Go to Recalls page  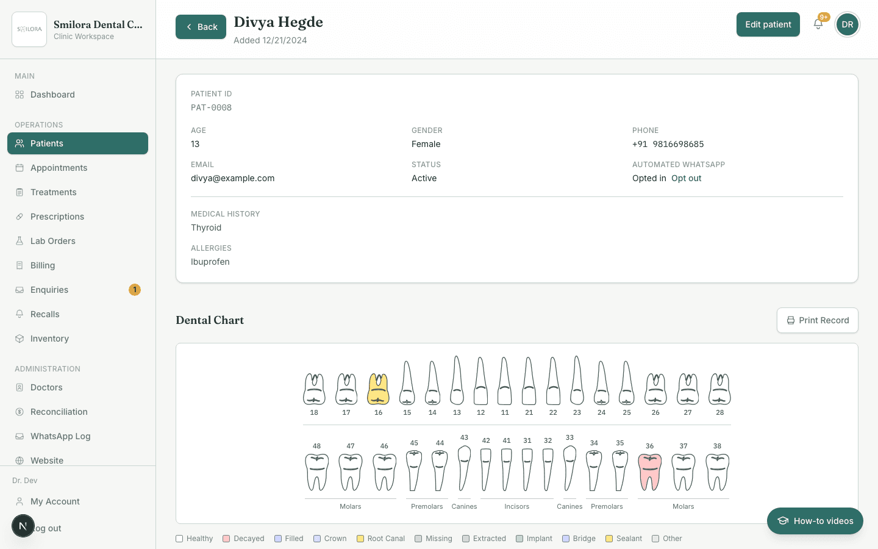pos(77,314)
